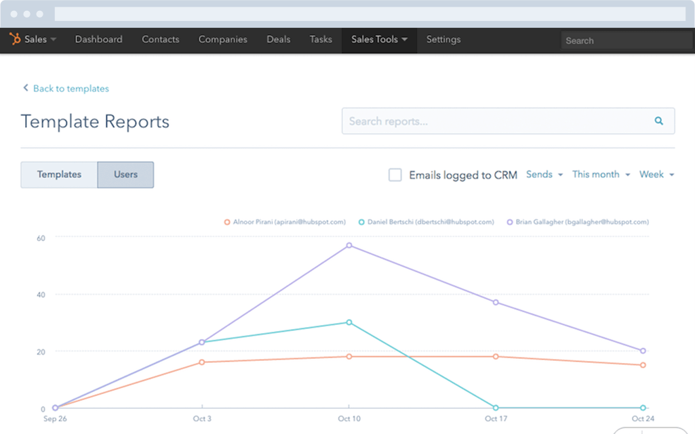Enable Emails logged to CRM checkbox
Image resolution: width=695 pixels, height=434 pixels.
[x=395, y=175]
